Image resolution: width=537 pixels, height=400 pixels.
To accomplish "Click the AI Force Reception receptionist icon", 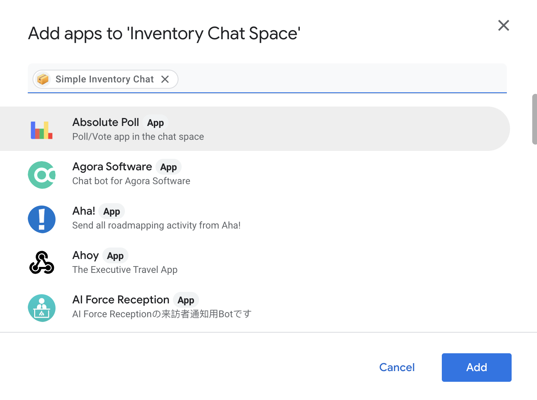I will [41, 308].
